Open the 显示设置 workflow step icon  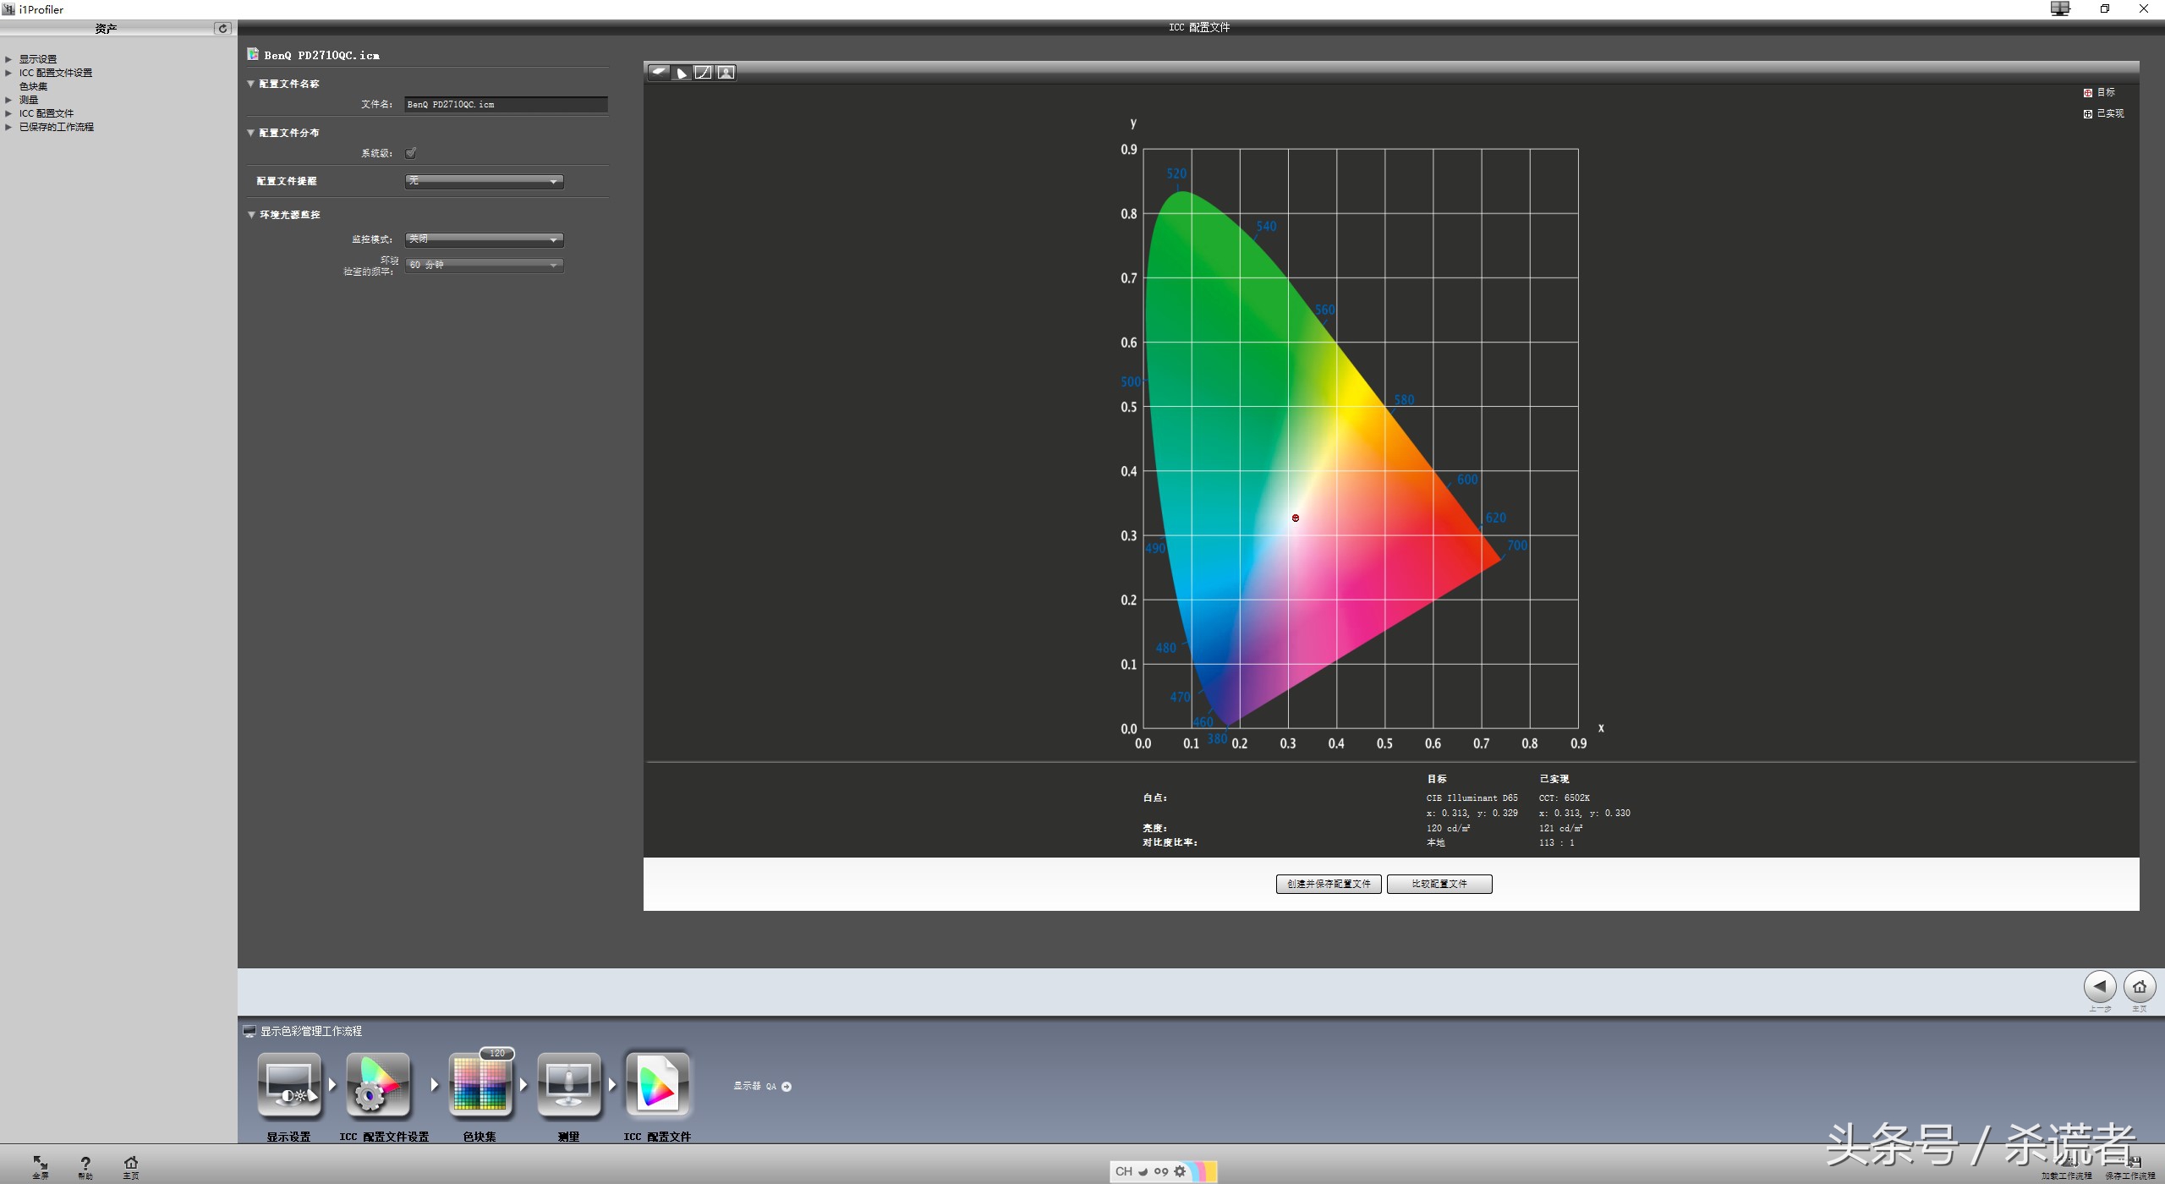(289, 1085)
